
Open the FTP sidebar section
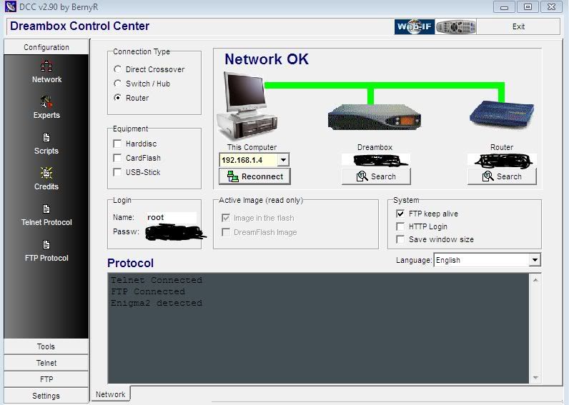[46, 379]
